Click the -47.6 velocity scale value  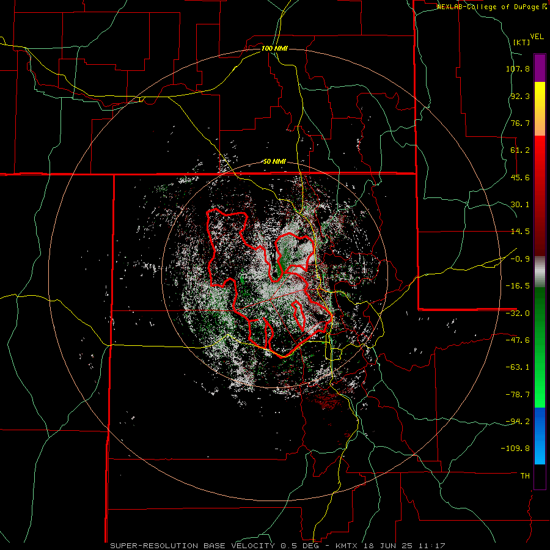point(518,340)
